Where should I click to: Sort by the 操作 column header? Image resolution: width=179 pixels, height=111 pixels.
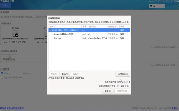click(x=125, y=27)
